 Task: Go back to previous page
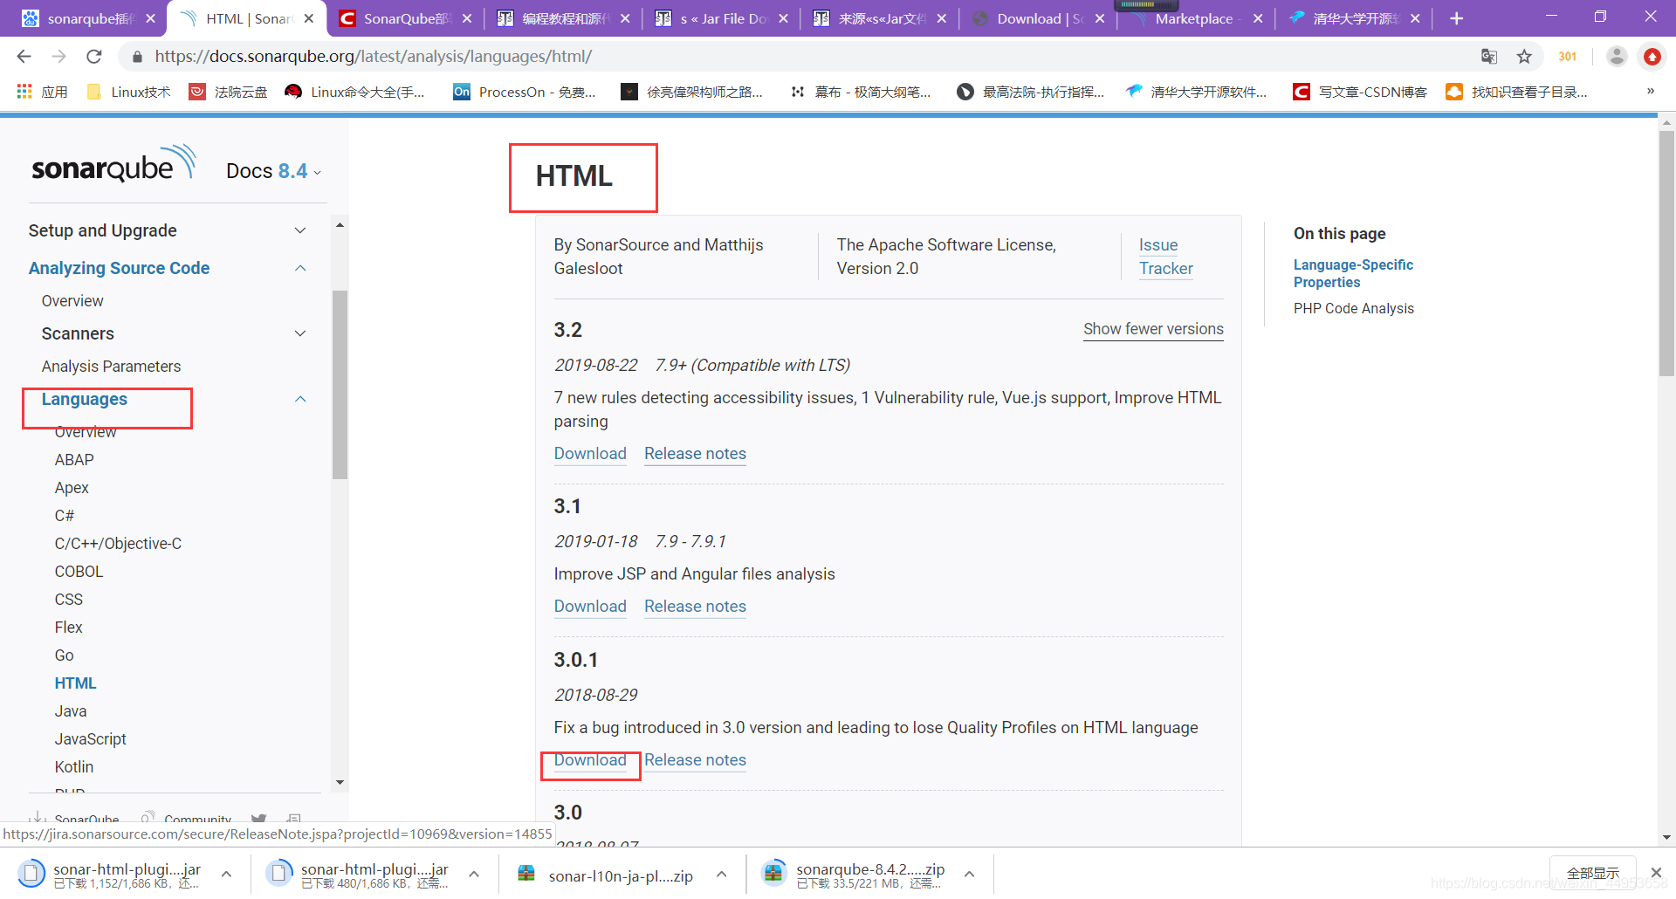pyautogui.click(x=24, y=57)
